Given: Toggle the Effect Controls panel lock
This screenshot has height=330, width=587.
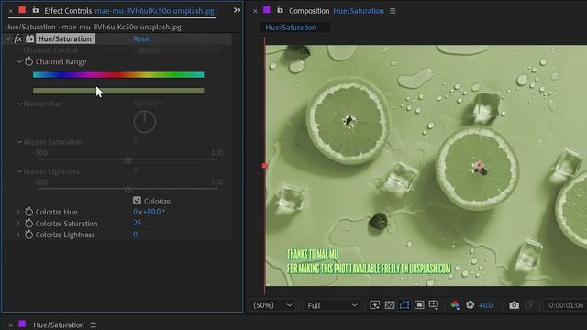Looking at the screenshot, I should [35, 10].
